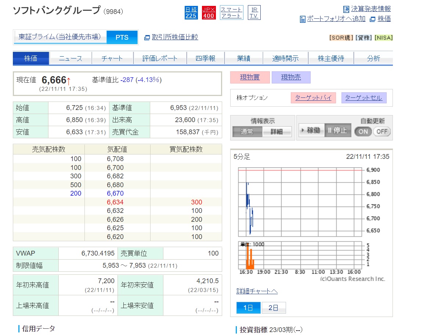423x335 pixels.
Task: Click the 株価 popup window icon
Action: 373,19
